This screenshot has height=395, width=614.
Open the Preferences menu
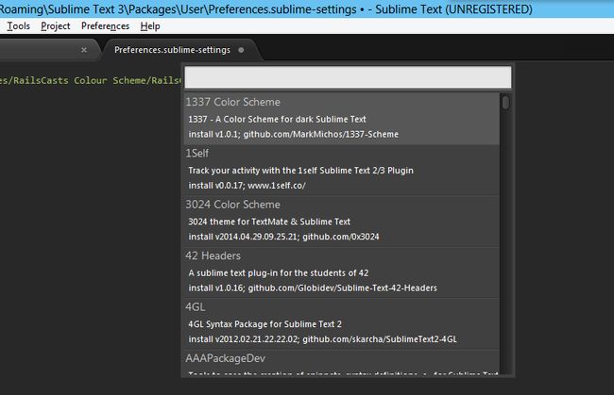coord(105,25)
